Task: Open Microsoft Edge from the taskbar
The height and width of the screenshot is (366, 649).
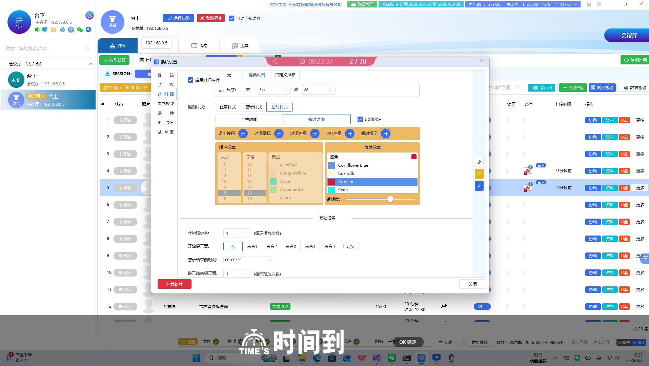Action: 317,358
